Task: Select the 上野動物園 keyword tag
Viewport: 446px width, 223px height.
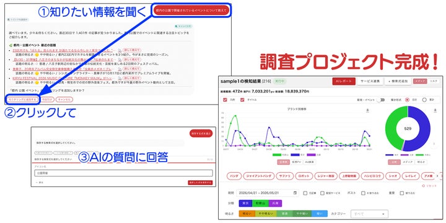Action: [x=349, y=176]
